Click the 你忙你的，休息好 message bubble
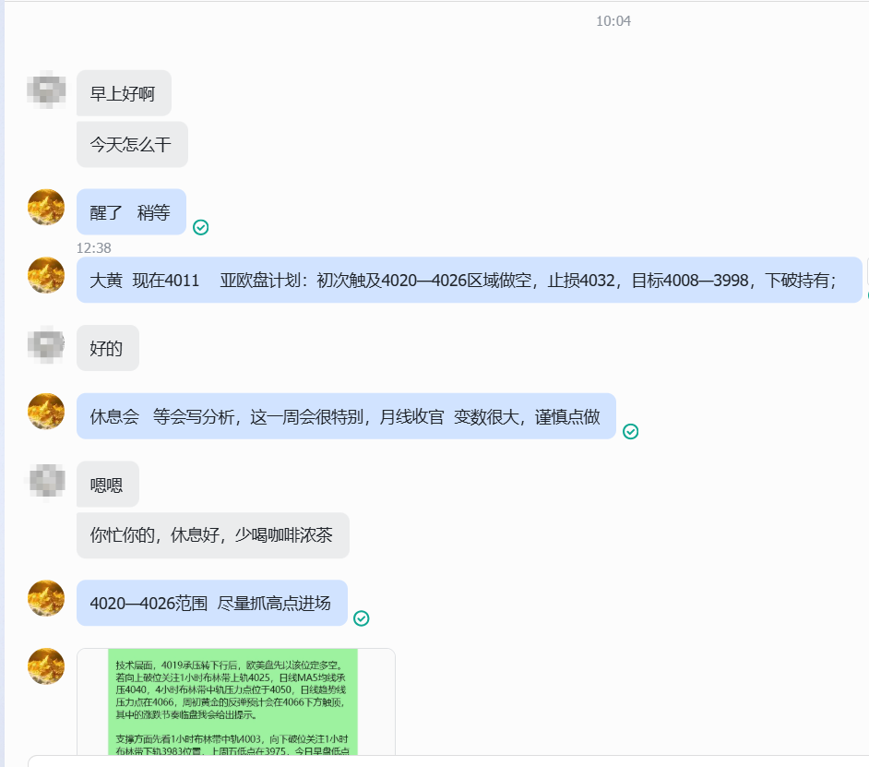 213,535
